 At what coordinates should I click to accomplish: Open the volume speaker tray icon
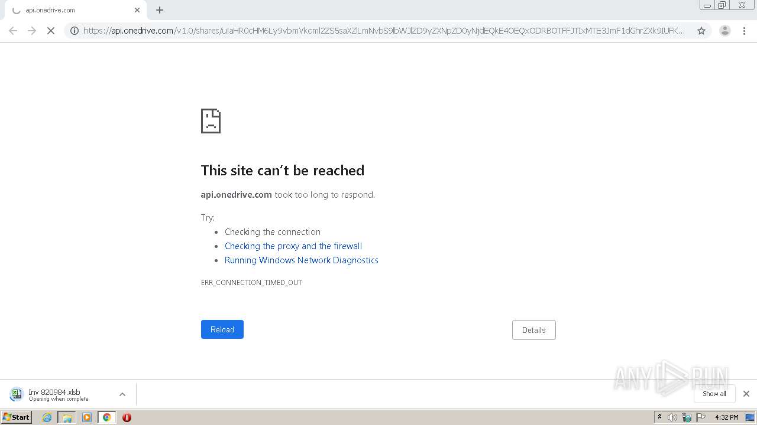pos(672,417)
